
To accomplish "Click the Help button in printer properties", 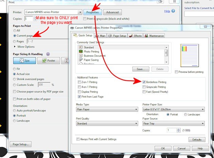I will point(200,148).
